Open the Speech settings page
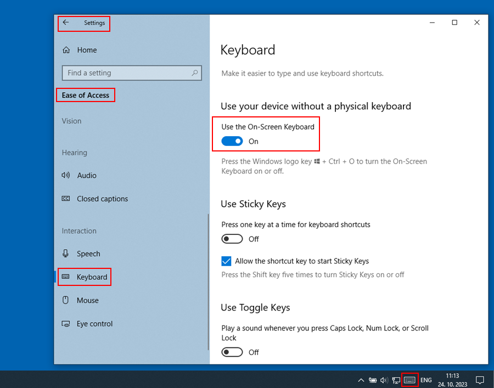This screenshot has height=388, width=494. (81, 254)
